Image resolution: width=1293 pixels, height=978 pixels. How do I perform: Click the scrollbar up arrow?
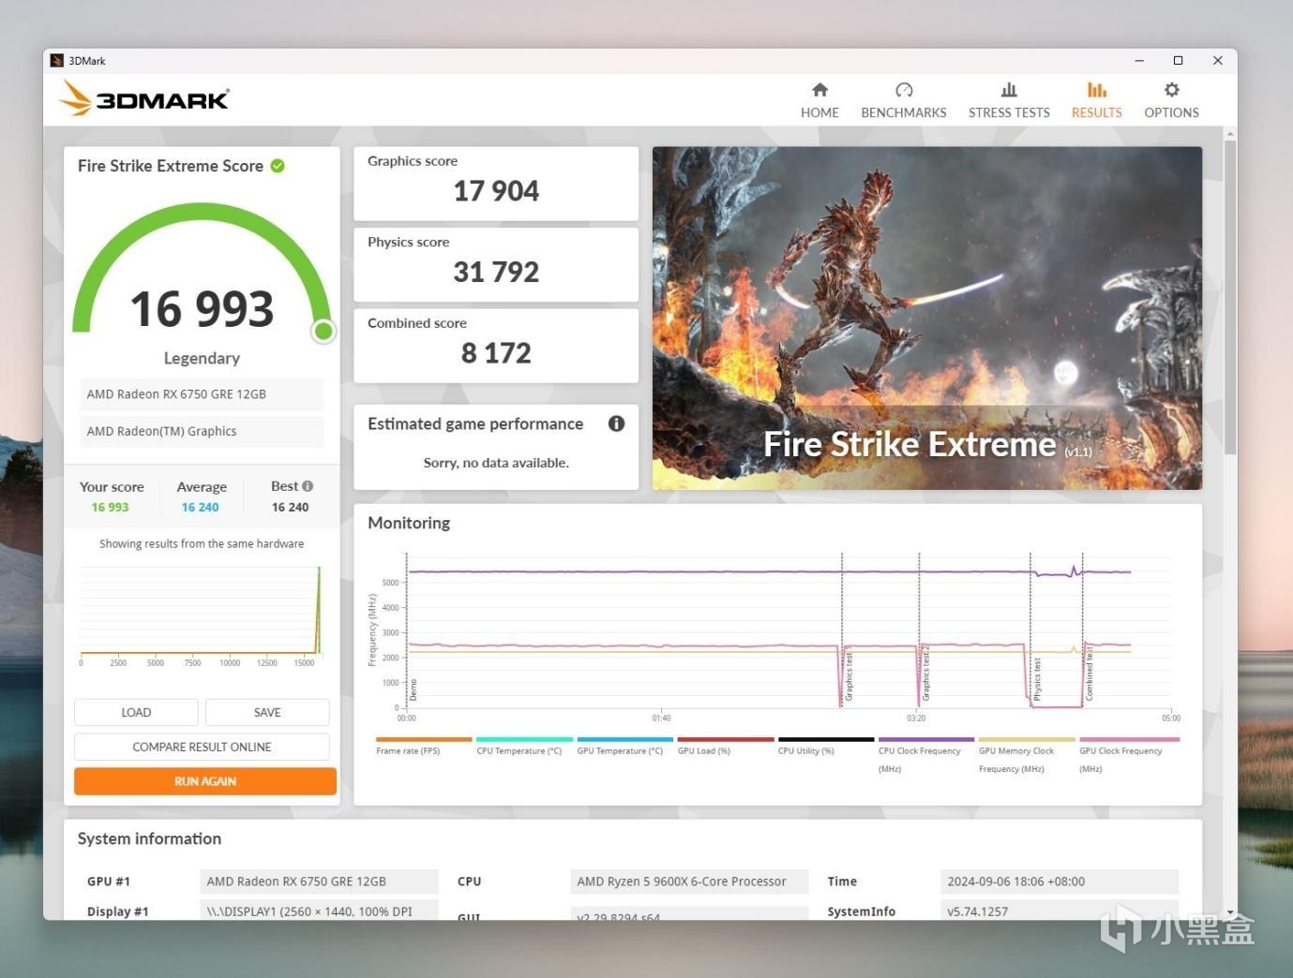1229,134
